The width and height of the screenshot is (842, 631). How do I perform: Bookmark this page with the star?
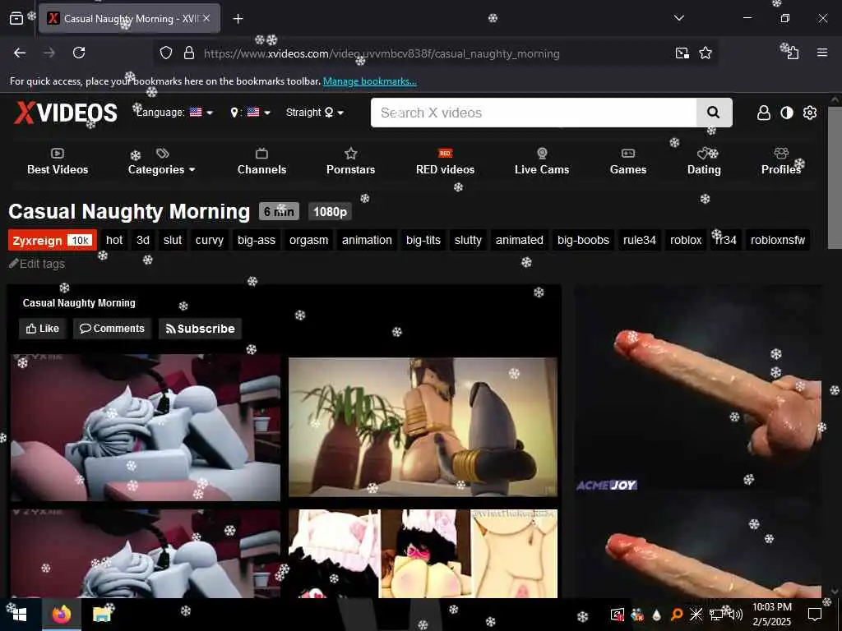point(705,53)
